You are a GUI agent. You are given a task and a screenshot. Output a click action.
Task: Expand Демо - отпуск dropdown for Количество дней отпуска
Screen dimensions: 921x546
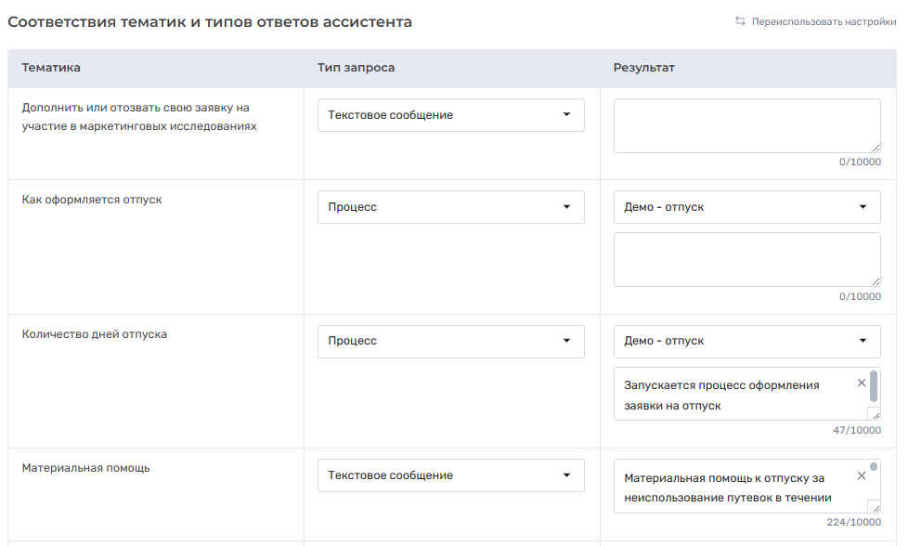[x=747, y=341]
